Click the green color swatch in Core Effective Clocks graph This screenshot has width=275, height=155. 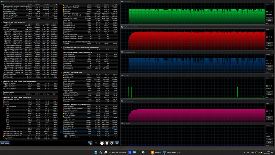267,12
